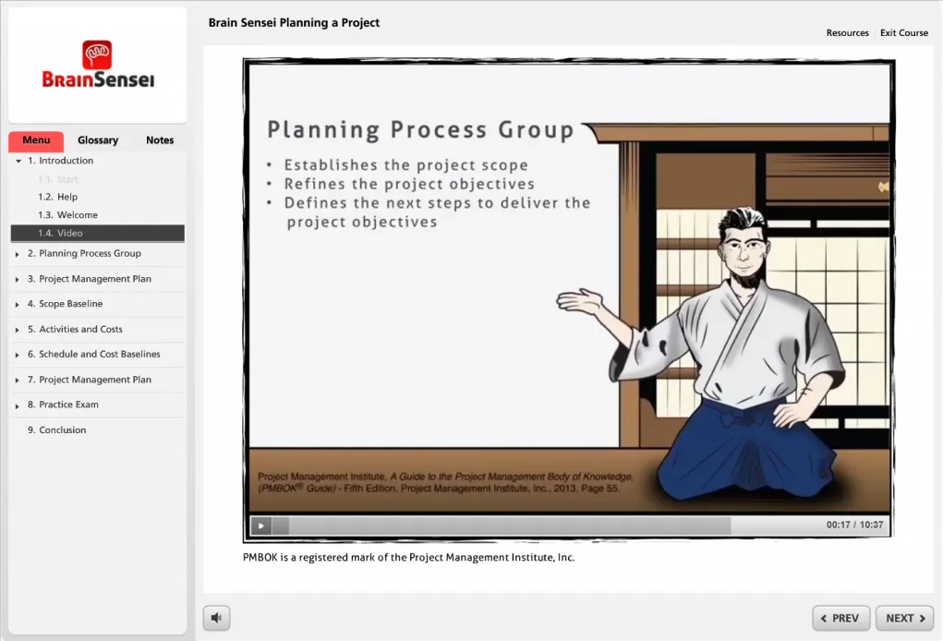Expand the 2. Planning Process Group arrow
Viewport: 943px width, 641px height.
pyautogui.click(x=18, y=254)
